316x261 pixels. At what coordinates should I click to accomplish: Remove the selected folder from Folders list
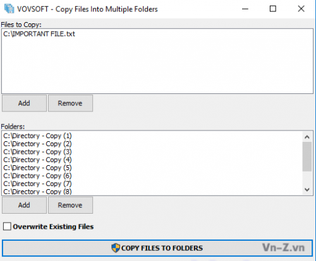pos(70,205)
